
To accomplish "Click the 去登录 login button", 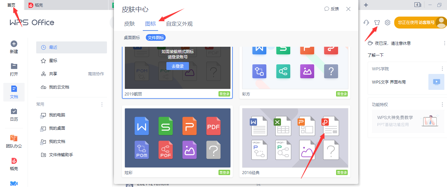I will point(178,66).
